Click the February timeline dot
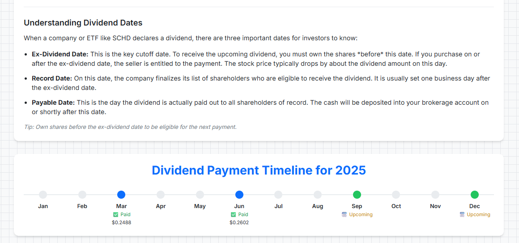519x243 pixels. pyautogui.click(x=82, y=195)
